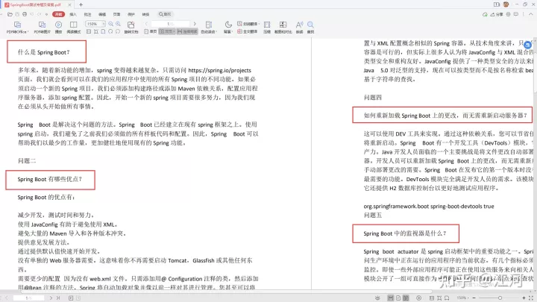The width and height of the screenshot is (537, 302).
Task: Click the status bar page number field
Action: [x=29, y=298]
